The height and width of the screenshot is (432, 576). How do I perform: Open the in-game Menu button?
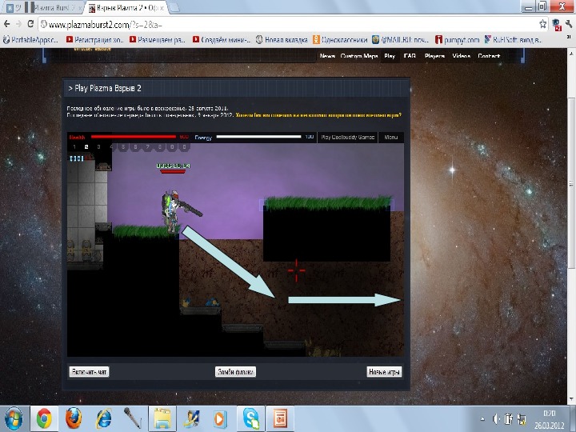(x=391, y=137)
